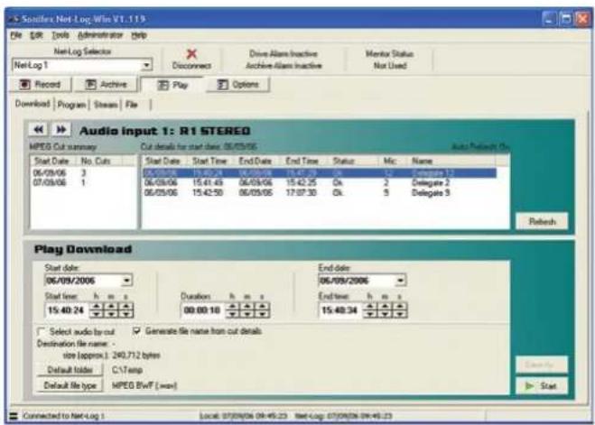Viewport: 595px width, 425px height.
Task: Click the Duration field 00:00:10
Action: 203,310
